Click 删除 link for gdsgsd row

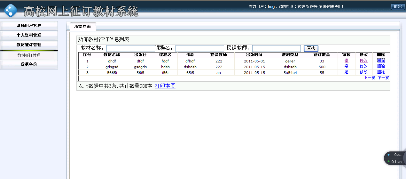(381, 66)
